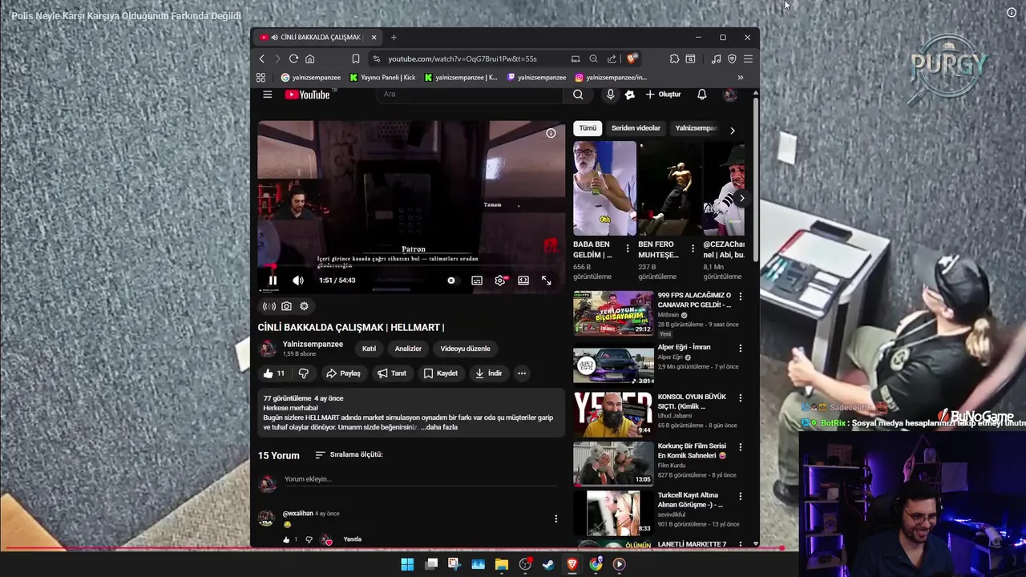Screen dimensions: 1026x577
Task: Open Yalnizsempanzee channel name link
Action: pos(313,345)
